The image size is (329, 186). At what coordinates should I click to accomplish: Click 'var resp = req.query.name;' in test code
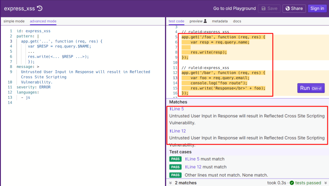(220, 42)
